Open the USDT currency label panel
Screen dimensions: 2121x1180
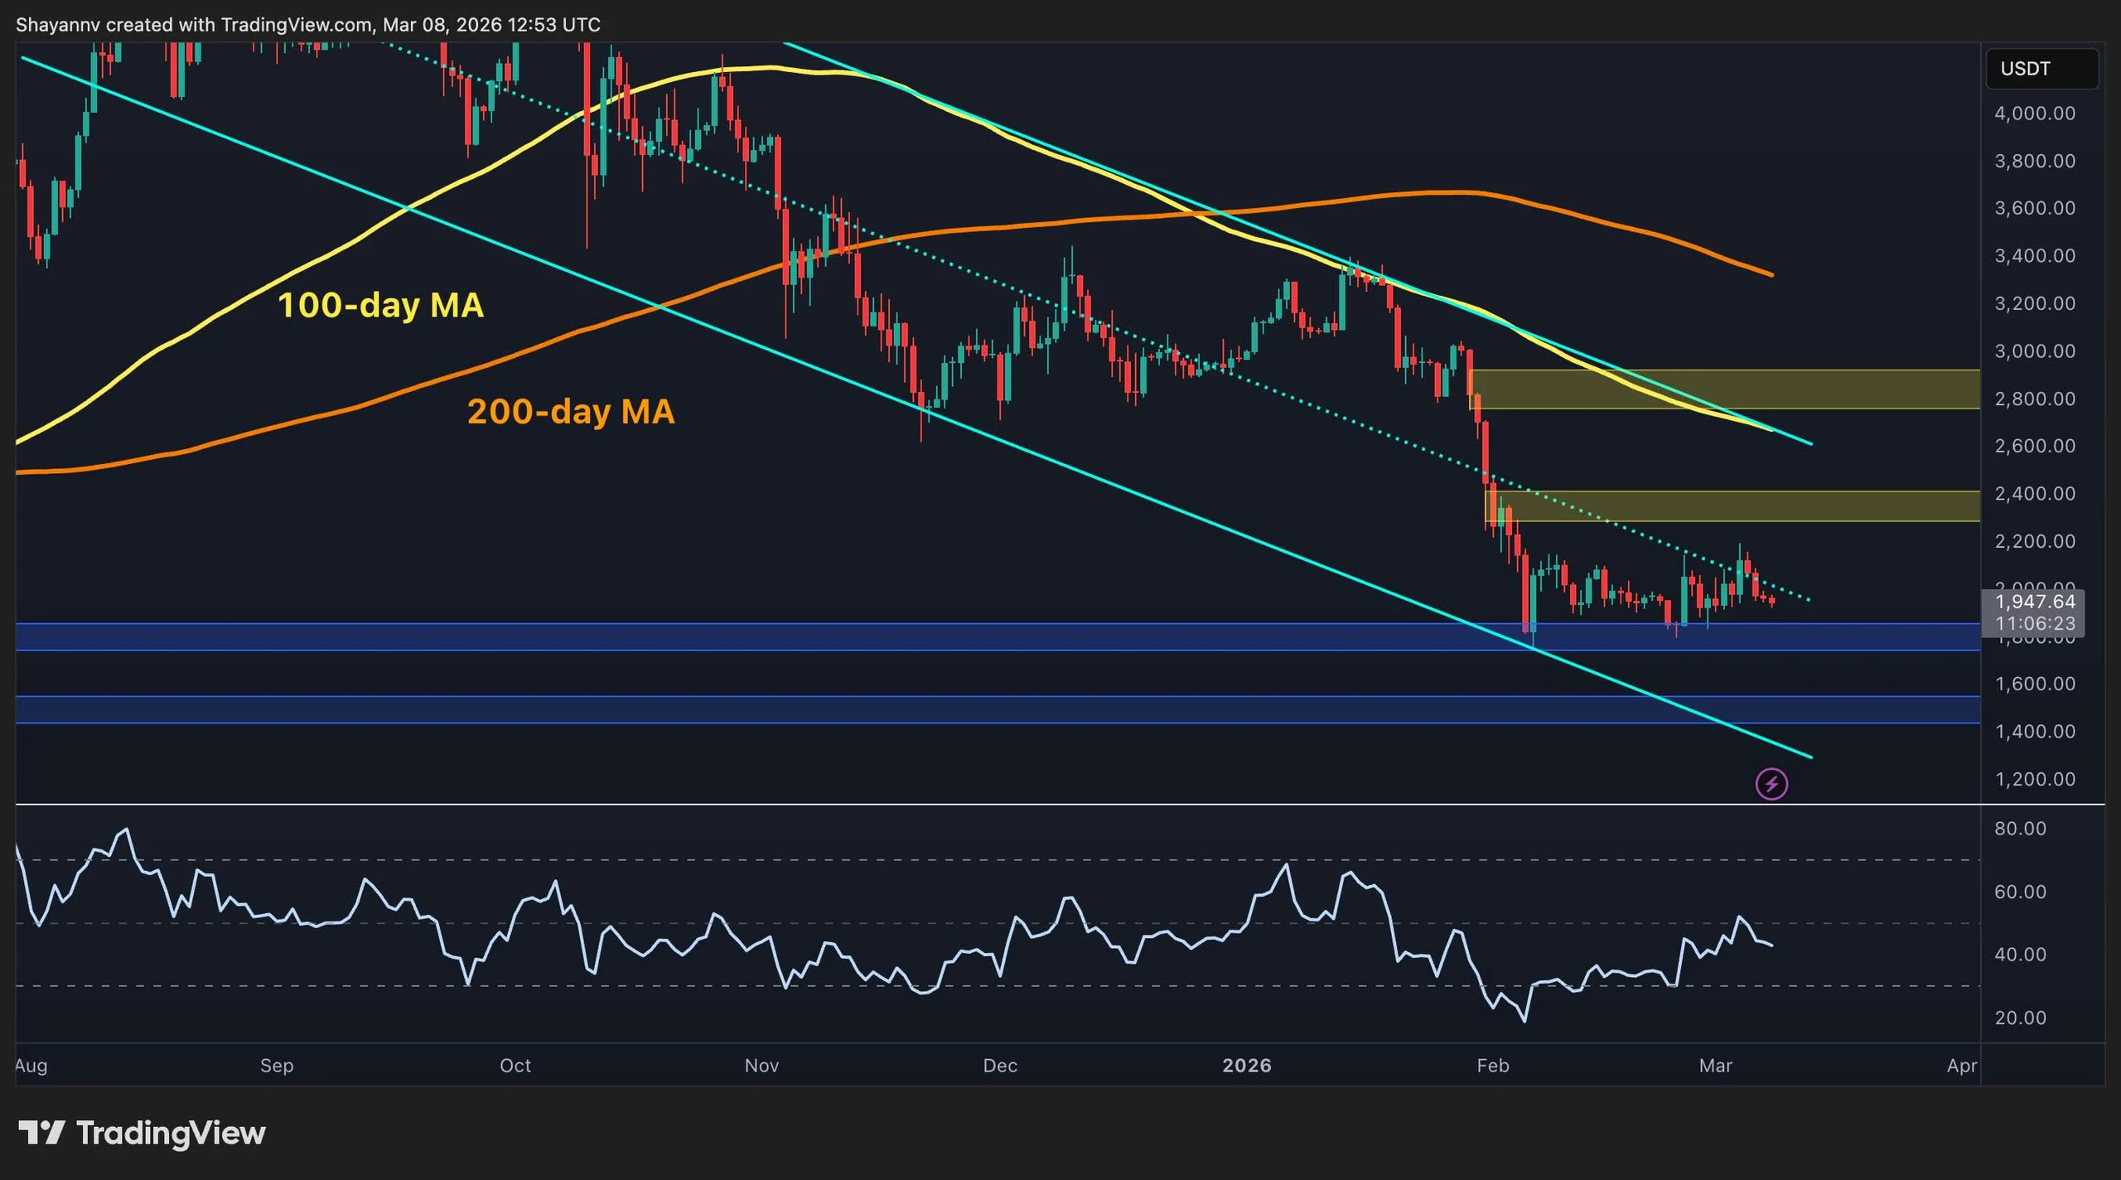point(2041,69)
